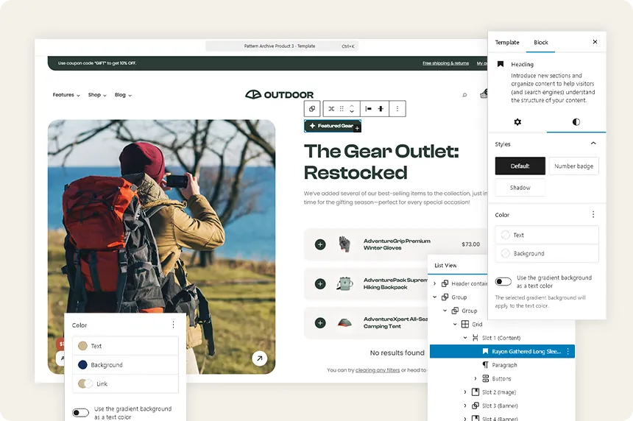
Task: Open Color options menu in floating Color panel
Action: pyautogui.click(x=173, y=325)
